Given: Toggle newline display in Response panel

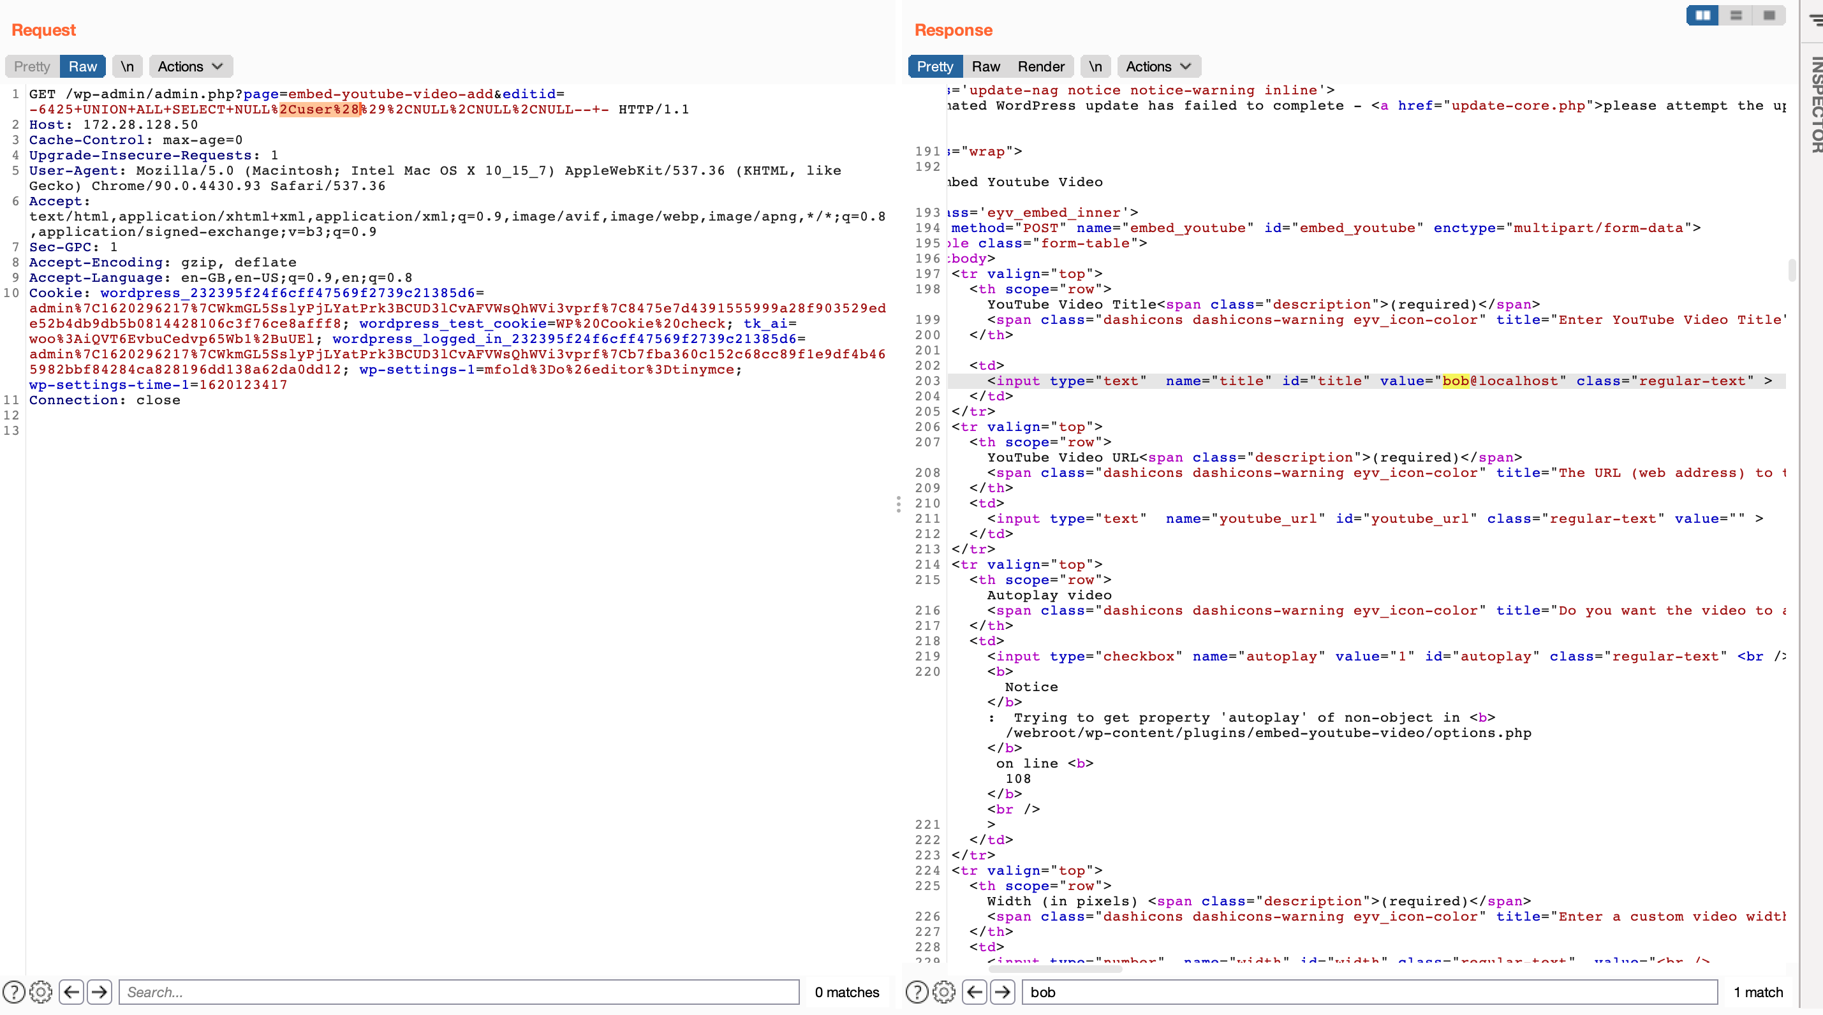Looking at the screenshot, I should coord(1095,66).
